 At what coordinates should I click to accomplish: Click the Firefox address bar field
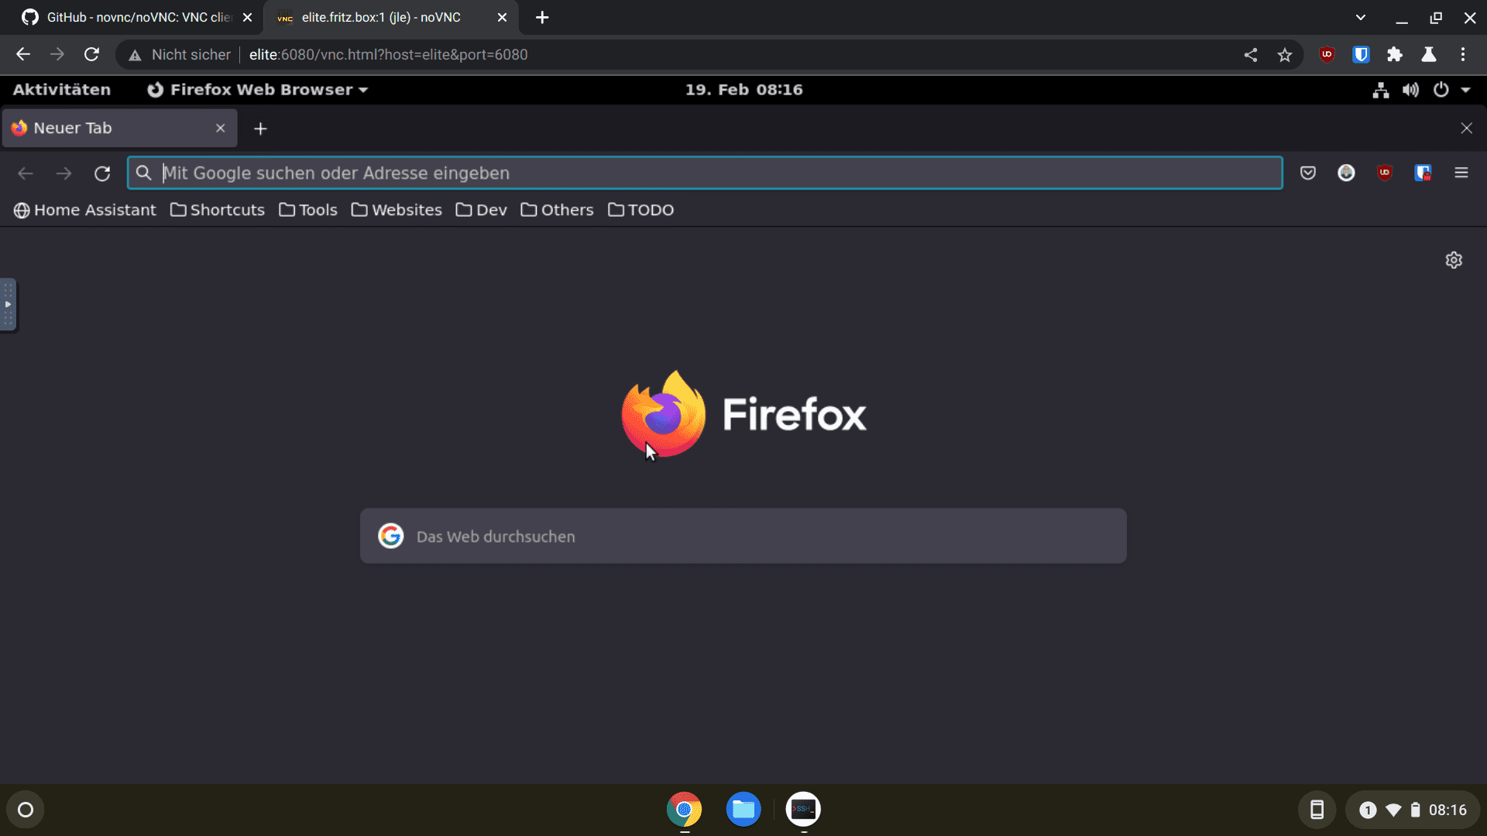pyautogui.click(x=705, y=173)
